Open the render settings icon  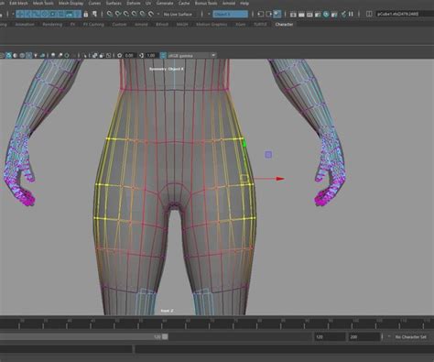(318, 14)
